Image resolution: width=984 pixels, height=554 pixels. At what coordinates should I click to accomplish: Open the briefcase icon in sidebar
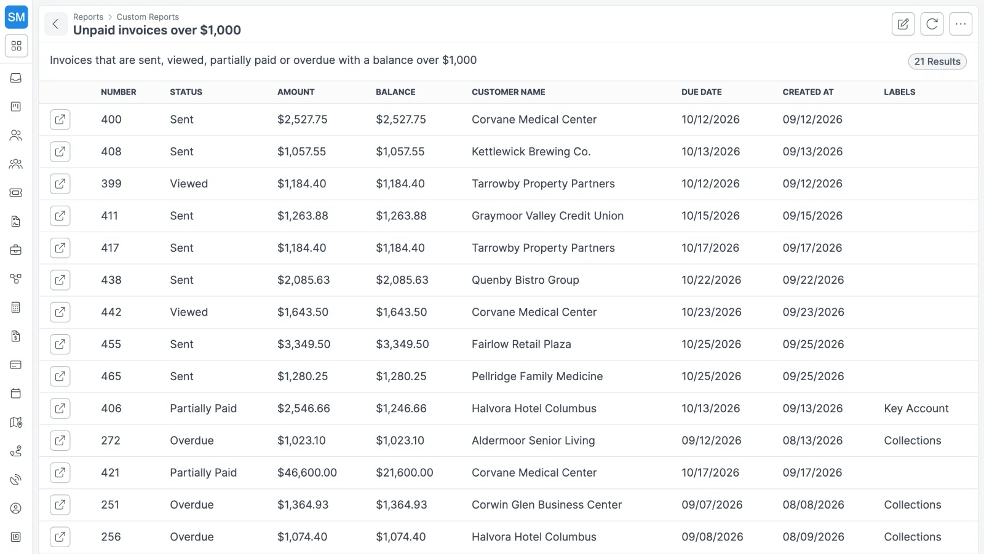point(16,250)
